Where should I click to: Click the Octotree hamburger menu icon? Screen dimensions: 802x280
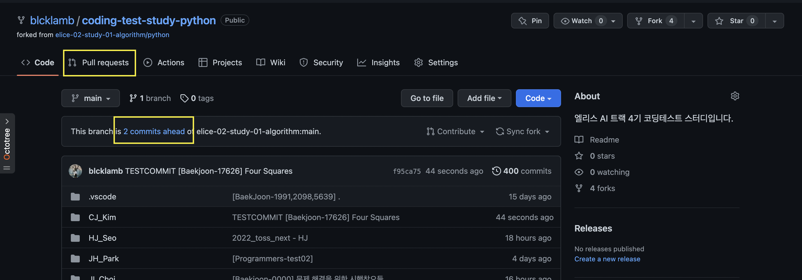tap(7, 168)
